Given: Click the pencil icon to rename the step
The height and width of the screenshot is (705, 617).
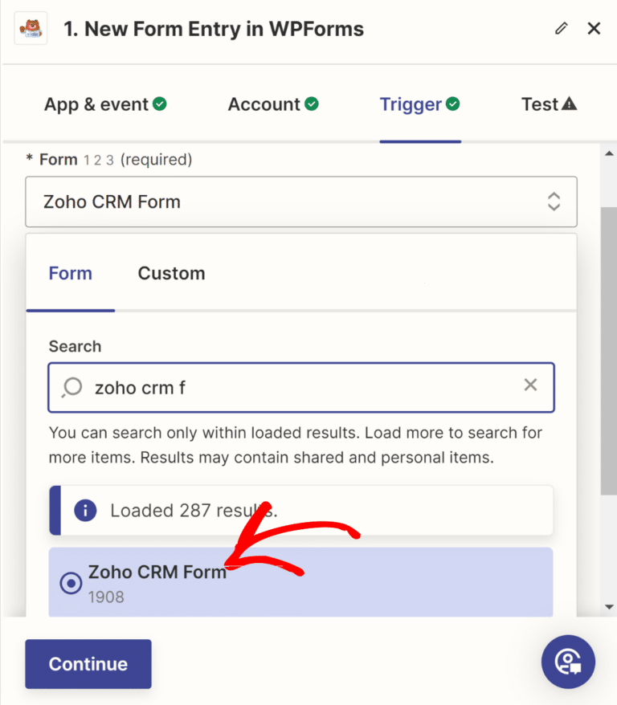Looking at the screenshot, I should coord(561,28).
